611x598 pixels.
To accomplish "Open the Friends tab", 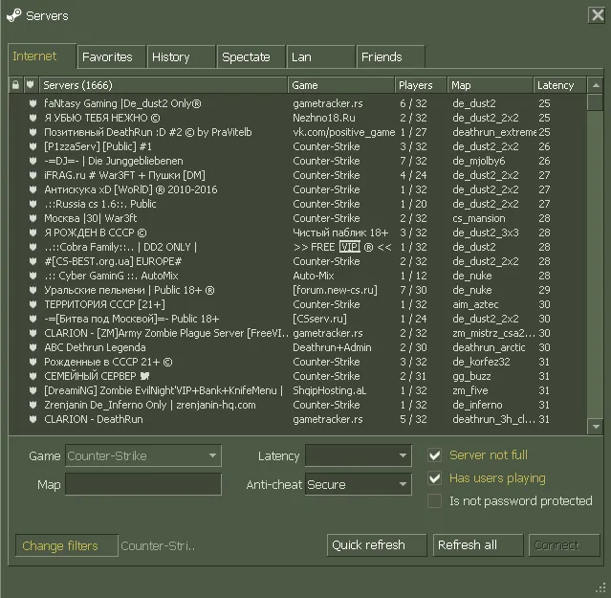I will 390,56.
